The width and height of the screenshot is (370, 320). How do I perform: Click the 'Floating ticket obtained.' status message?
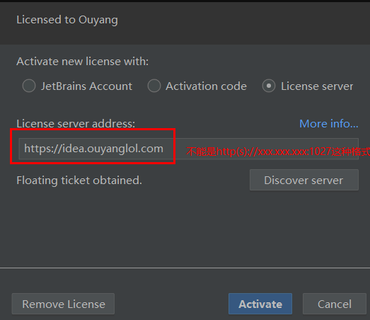point(79,181)
